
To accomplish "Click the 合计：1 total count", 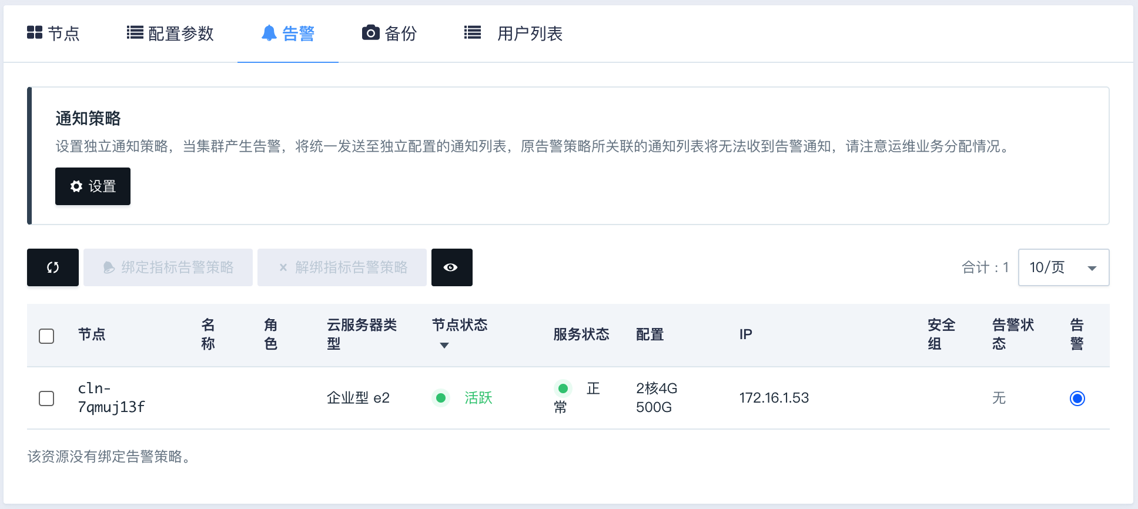I will 986,267.
